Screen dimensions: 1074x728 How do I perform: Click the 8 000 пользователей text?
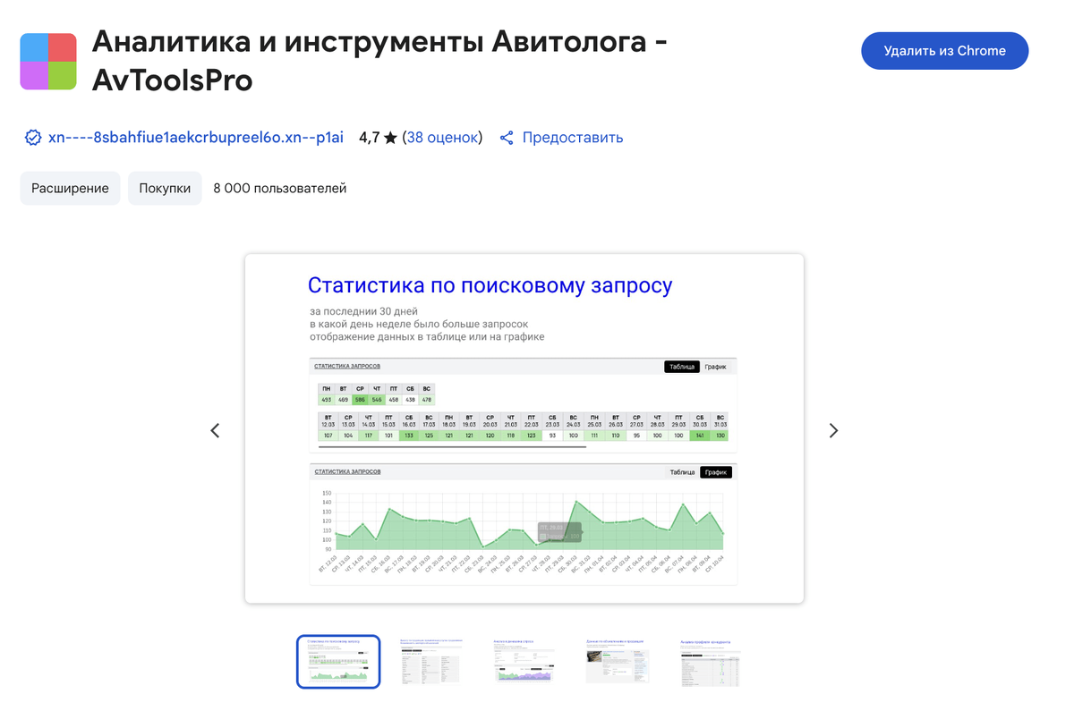click(x=280, y=189)
